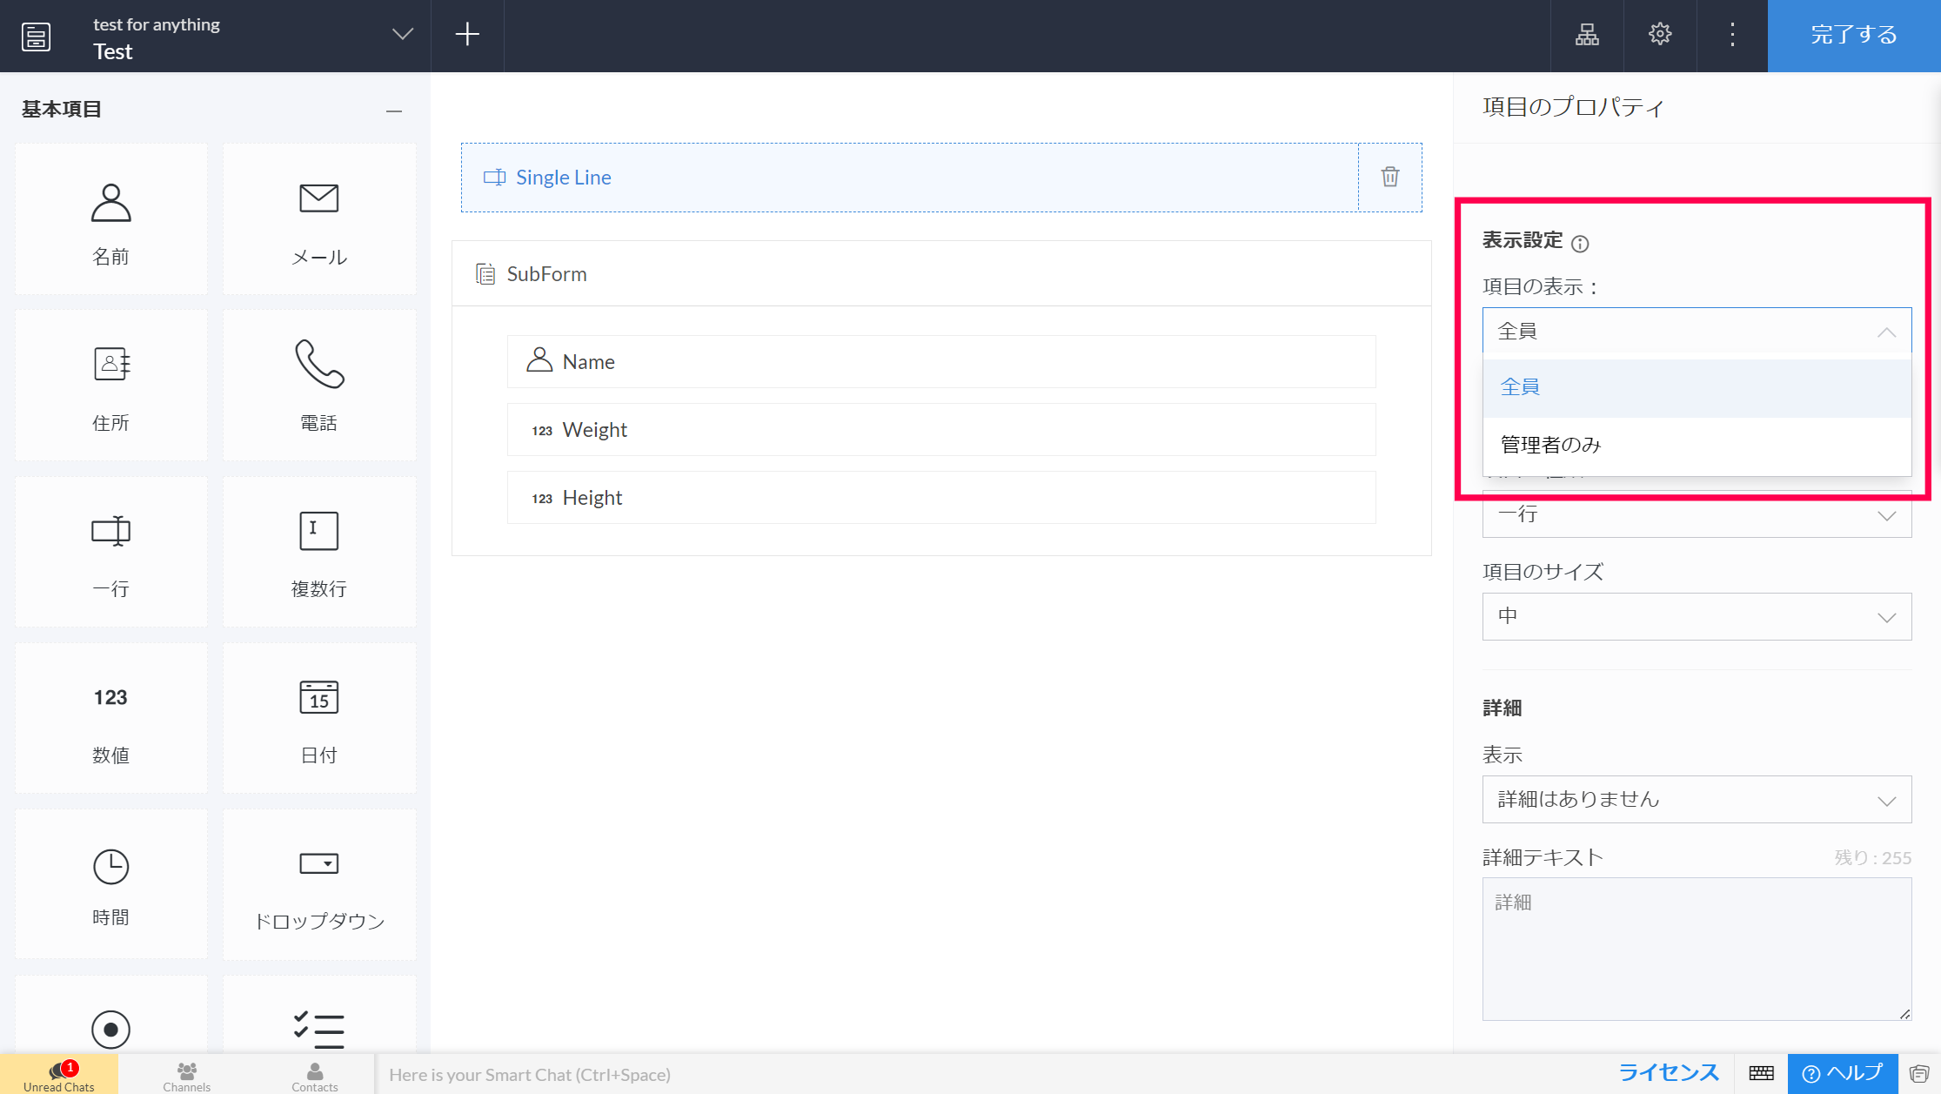Click the 表示設定 info icon
This screenshot has height=1094, width=1941.
1580,244
